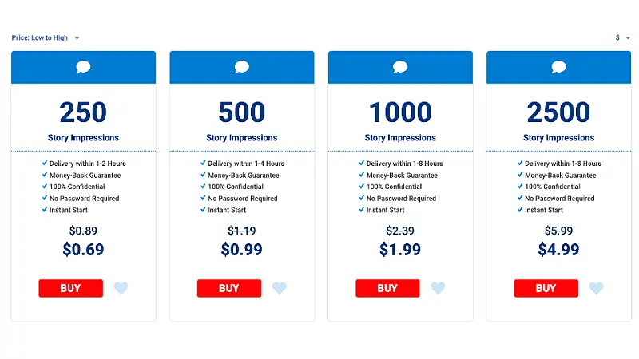Mark 2500 Story Impressions as favorite
639x359 pixels.
pos(596,288)
